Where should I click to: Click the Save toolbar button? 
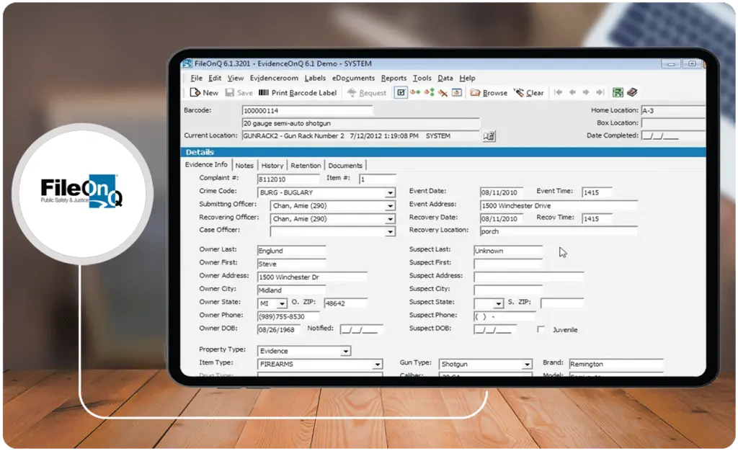(x=239, y=93)
